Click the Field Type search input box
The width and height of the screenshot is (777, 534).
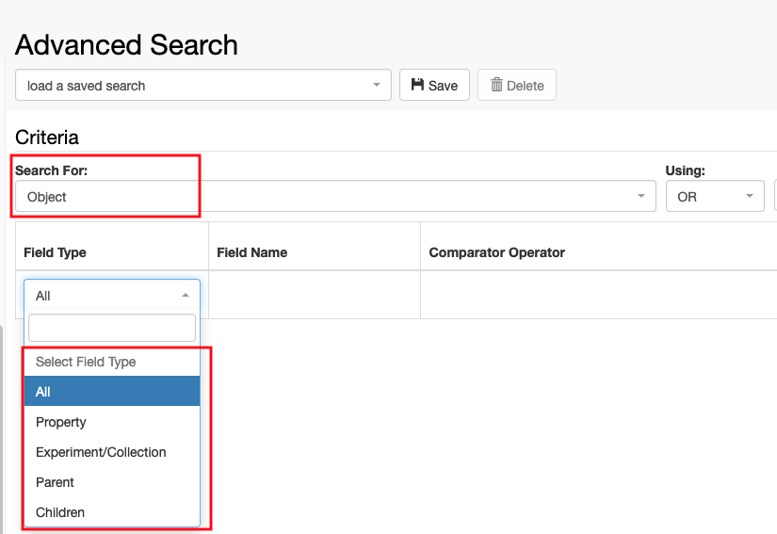click(x=112, y=328)
